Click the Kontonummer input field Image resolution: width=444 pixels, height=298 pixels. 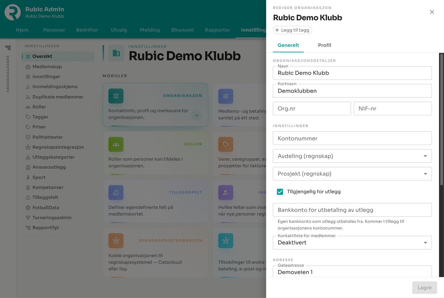352,138
